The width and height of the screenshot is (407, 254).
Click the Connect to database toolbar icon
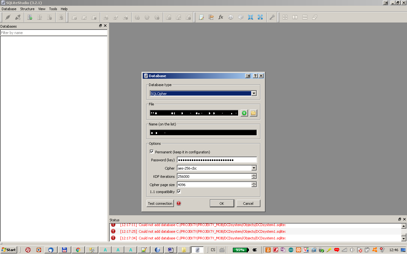tap(8, 17)
